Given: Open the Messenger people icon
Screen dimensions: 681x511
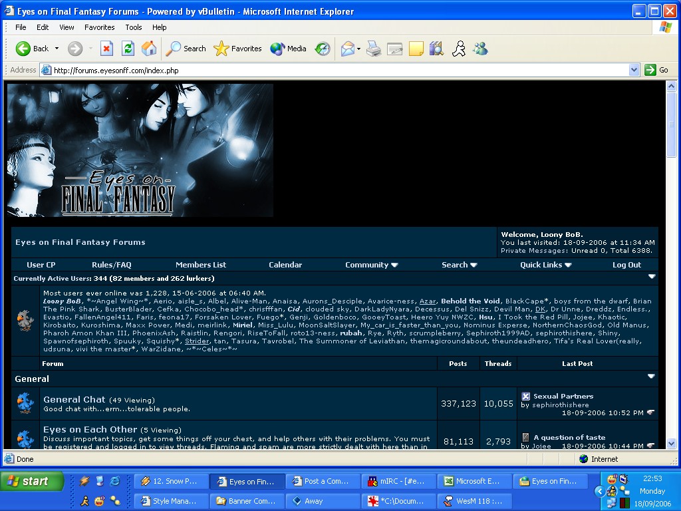Looking at the screenshot, I should point(480,48).
